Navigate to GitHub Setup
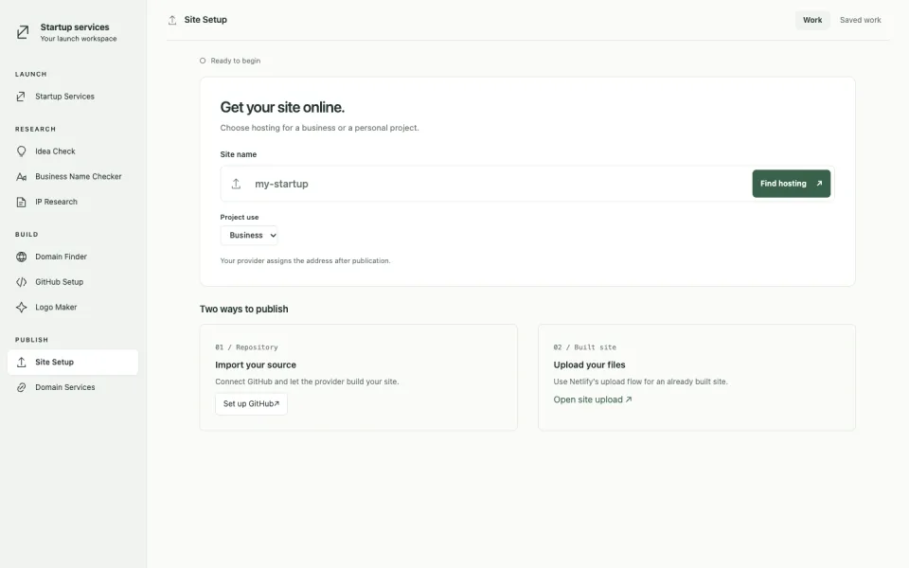Screen dimensions: 909x568 [x=73, y=282]
